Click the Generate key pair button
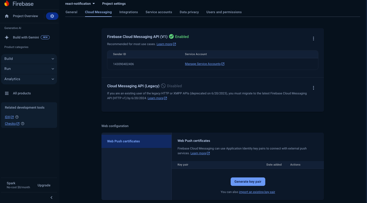Viewport: 367px width, 203px height. tap(248, 182)
